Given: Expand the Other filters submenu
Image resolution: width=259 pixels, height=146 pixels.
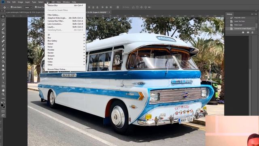Looking at the screenshot, I should click(x=66, y=65).
